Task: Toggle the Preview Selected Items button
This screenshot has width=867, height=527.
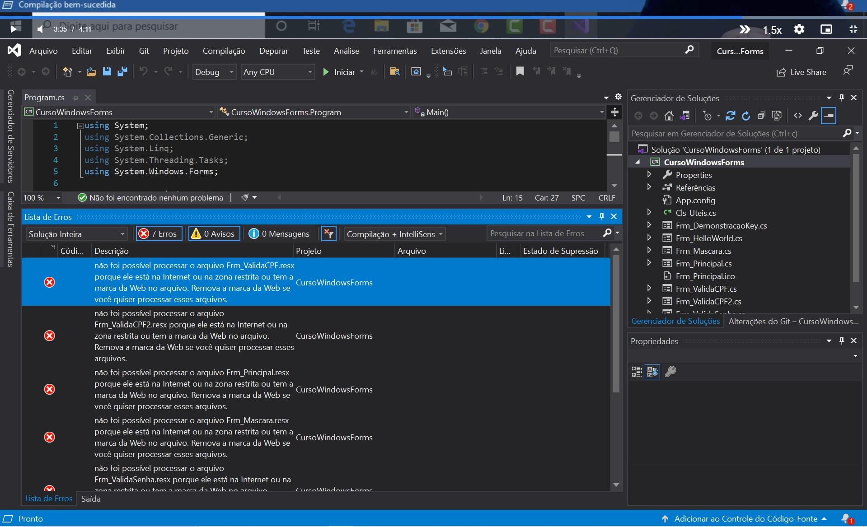Action: (x=829, y=116)
